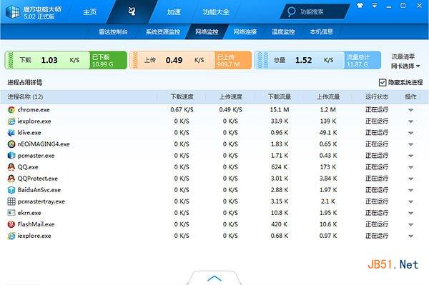Toggle 隐藏系统进程 checkbox
This screenshot has width=429, height=285.
point(383,82)
